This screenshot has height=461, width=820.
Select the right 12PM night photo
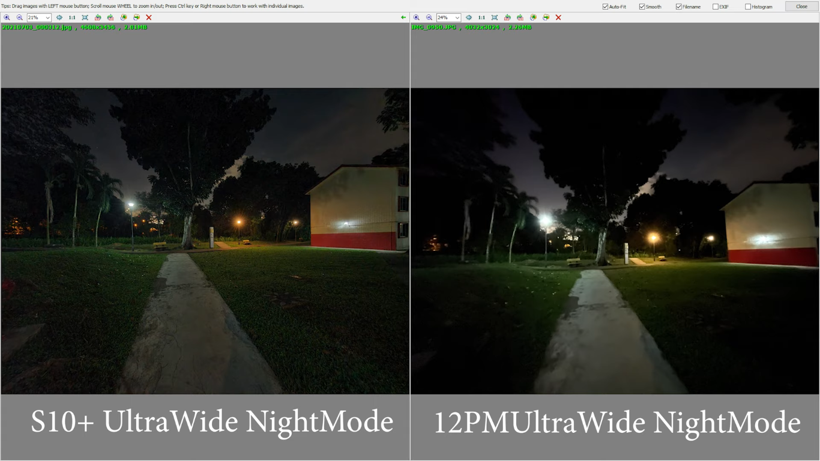click(x=615, y=241)
